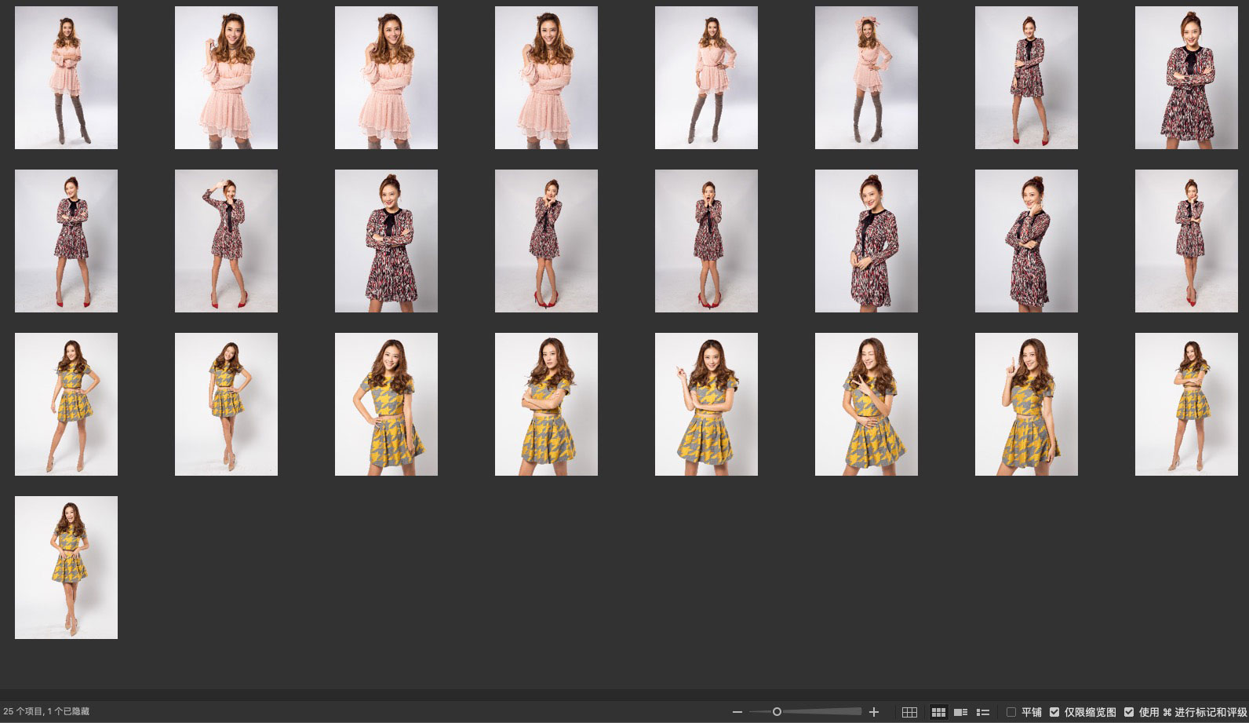Click the plus icon to enlarge thumbnails
Viewport: 1249px width, 723px height.
coord(874,712)
